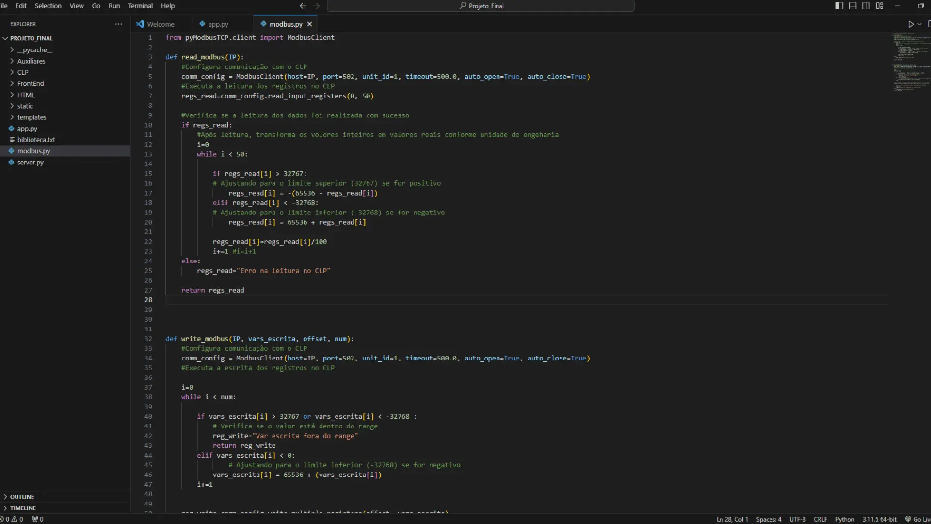Click line number 32 in gutter
This screenshot has height=524, width=931.
148,339
